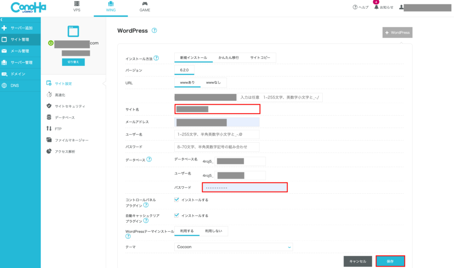Select version 6.2.0
Viewport: 454px width, 268px height.
point(184,70)
